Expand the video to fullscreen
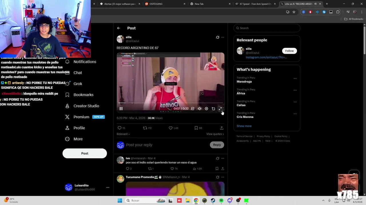This screenshot has width=366, height=205. [x=220, y=108]
